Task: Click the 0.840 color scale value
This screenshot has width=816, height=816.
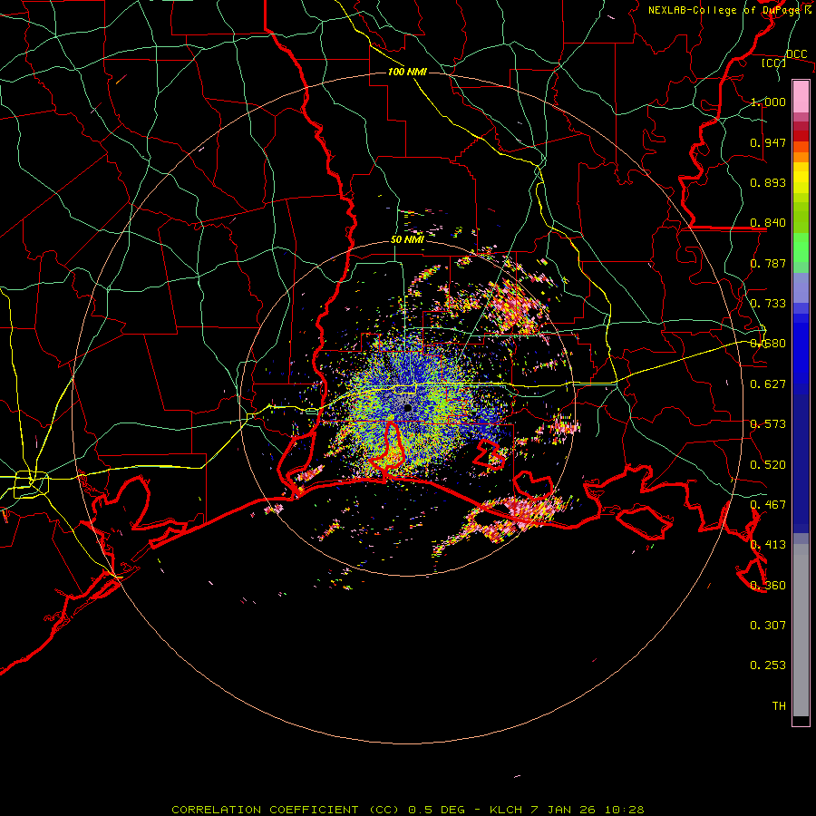Action: (768, 223)
